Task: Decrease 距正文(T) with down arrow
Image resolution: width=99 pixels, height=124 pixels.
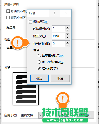Action: [67, 37]
